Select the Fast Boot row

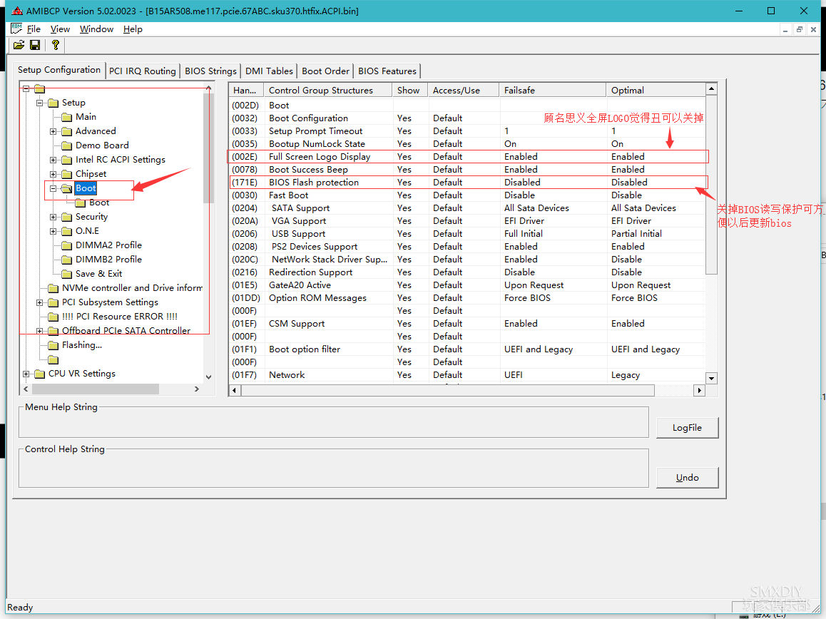coord(469,195)
